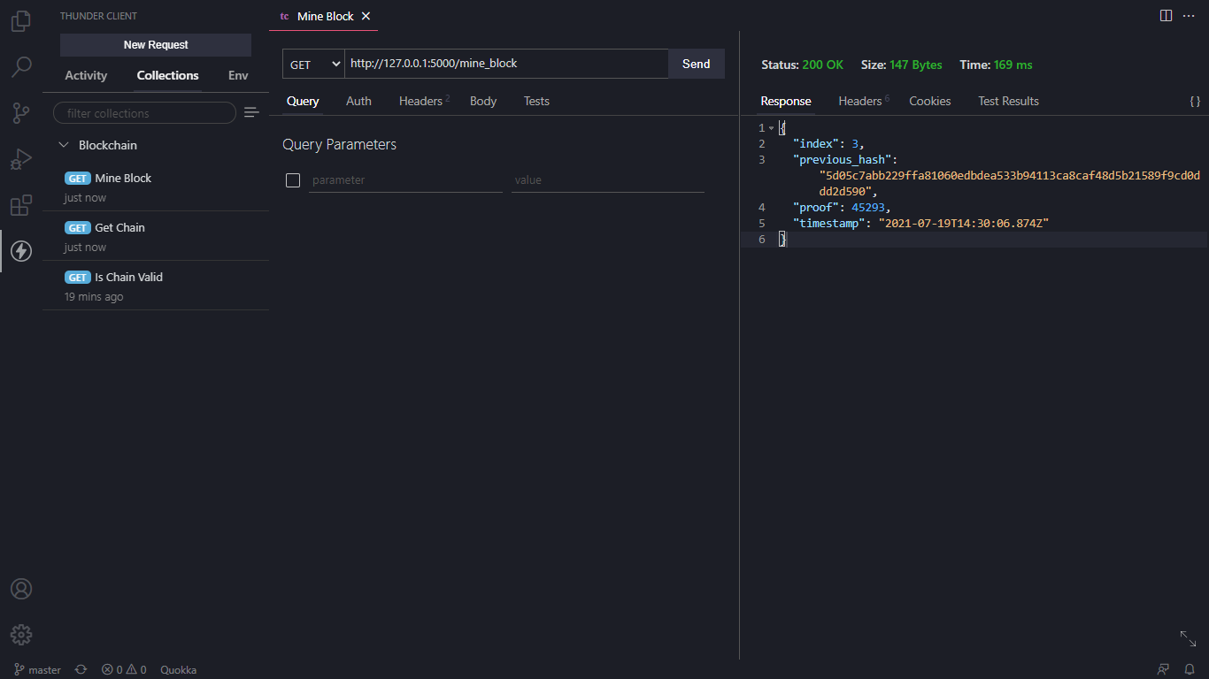Click the New Request button
The width and height of the screenshot is (1209, 679).
156,45
